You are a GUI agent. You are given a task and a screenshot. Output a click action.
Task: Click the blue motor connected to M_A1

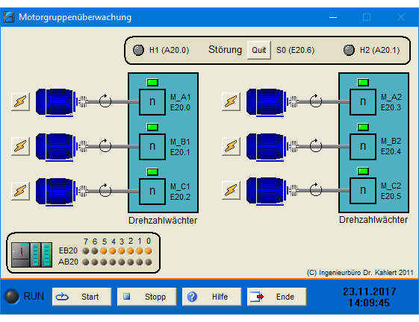pyautogui.click(x=56, y=102)
